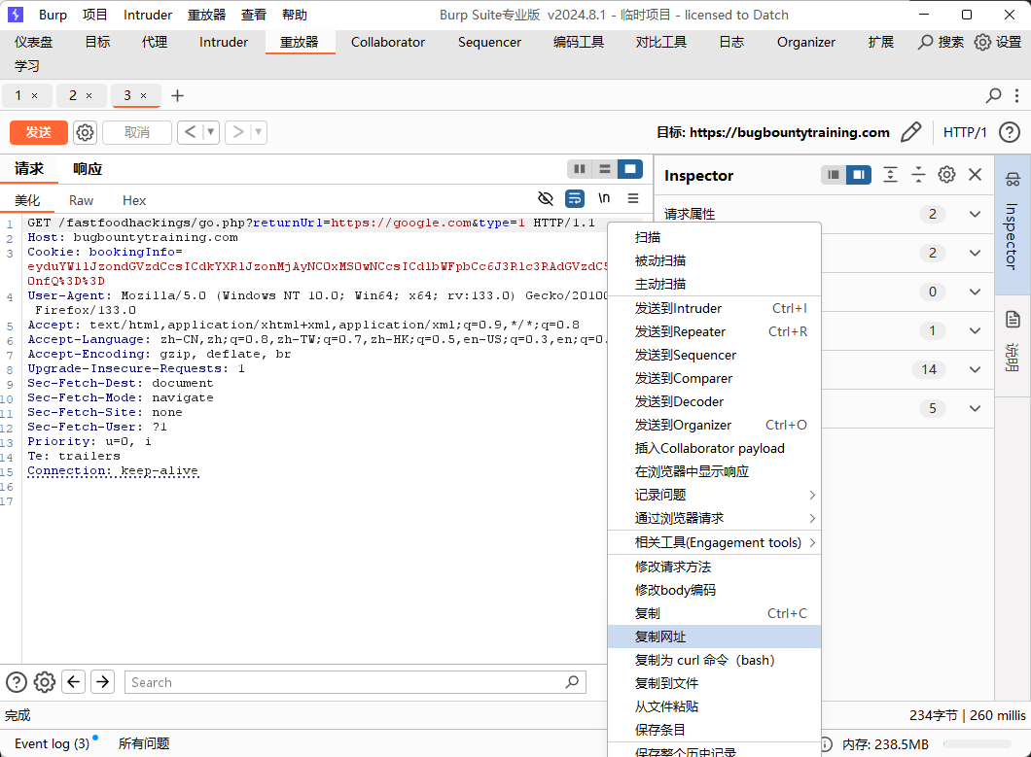Screen dimensions: 1031x757
Task: Add a new Repeater tab with plus
Action: tap(178, 96)
